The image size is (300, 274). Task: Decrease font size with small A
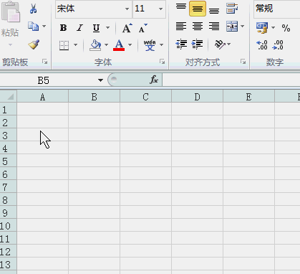pyautogui.click(x=142, y=28)
